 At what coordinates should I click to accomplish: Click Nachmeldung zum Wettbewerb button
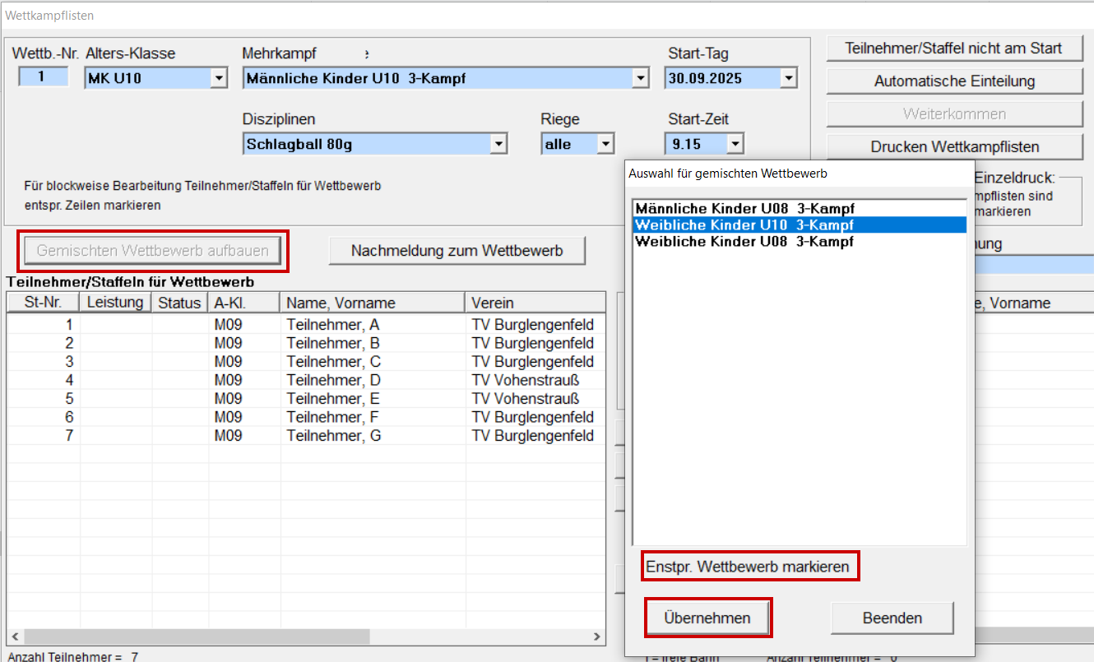pos(457,251)
